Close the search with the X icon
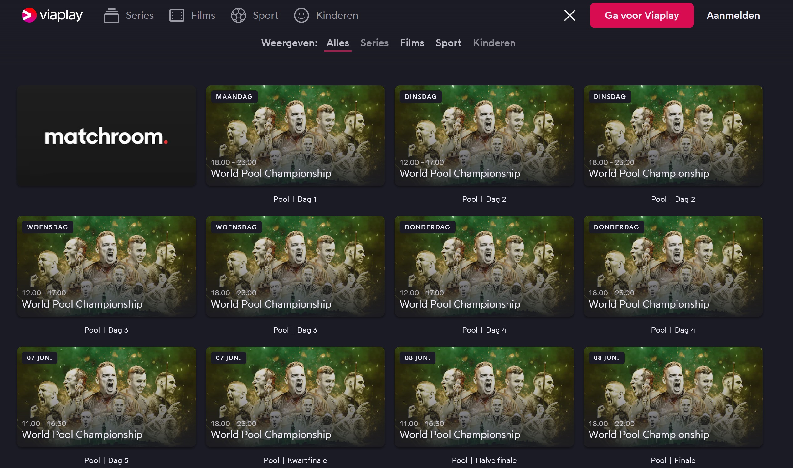Image resolution: width=793 pixels, height=468 pixels. pyautogui.click(x=569, y=15)
